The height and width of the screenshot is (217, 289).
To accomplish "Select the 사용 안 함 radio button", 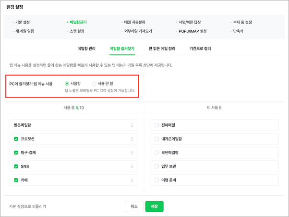I will tap(94, 84).
